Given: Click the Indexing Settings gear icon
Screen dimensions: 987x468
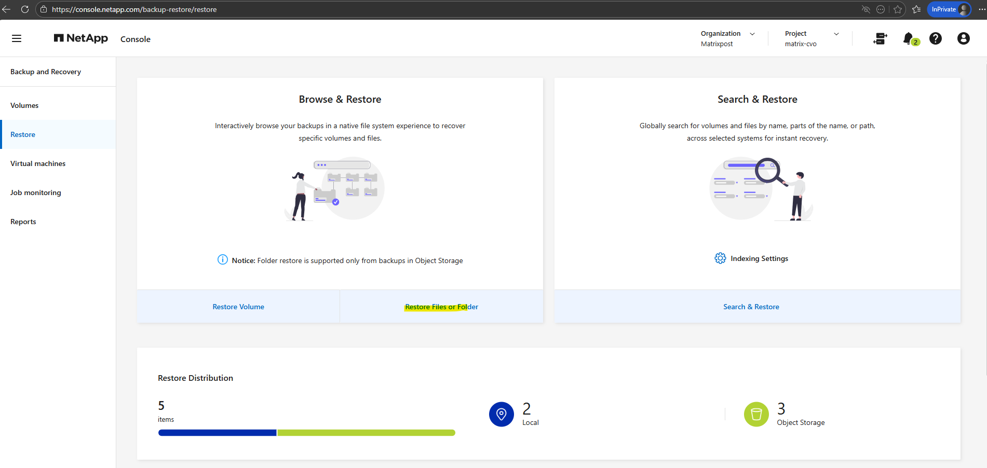Looking at the screenshot, I should pyautogui.click(x=720, y=258).
